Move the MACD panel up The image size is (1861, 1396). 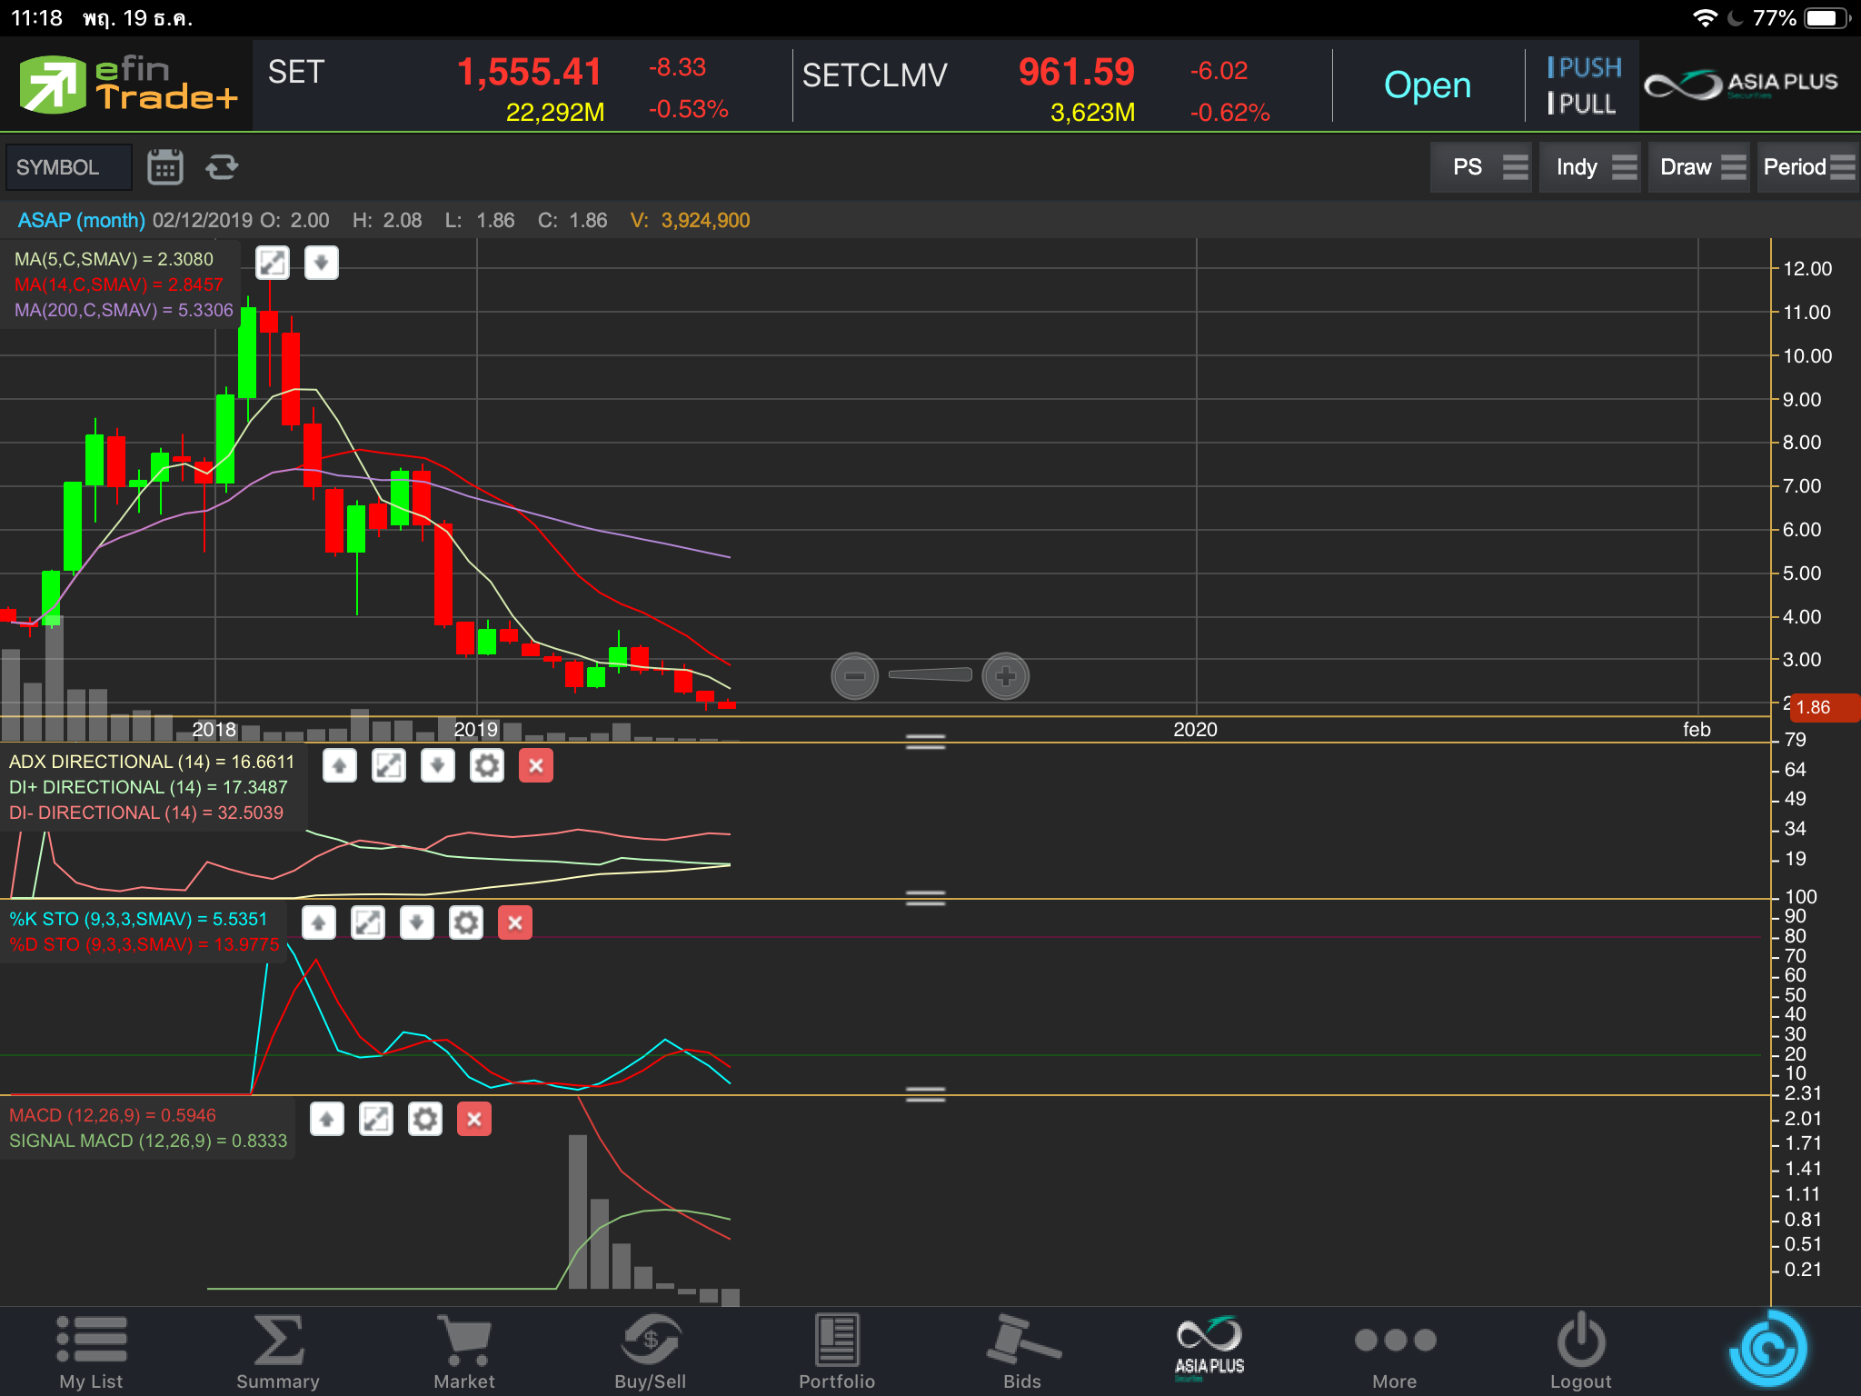327,1120
